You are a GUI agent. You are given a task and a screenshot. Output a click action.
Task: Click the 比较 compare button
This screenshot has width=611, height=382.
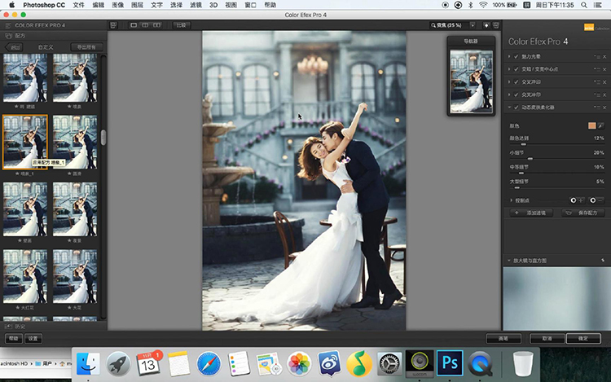(x=181, y=25)
